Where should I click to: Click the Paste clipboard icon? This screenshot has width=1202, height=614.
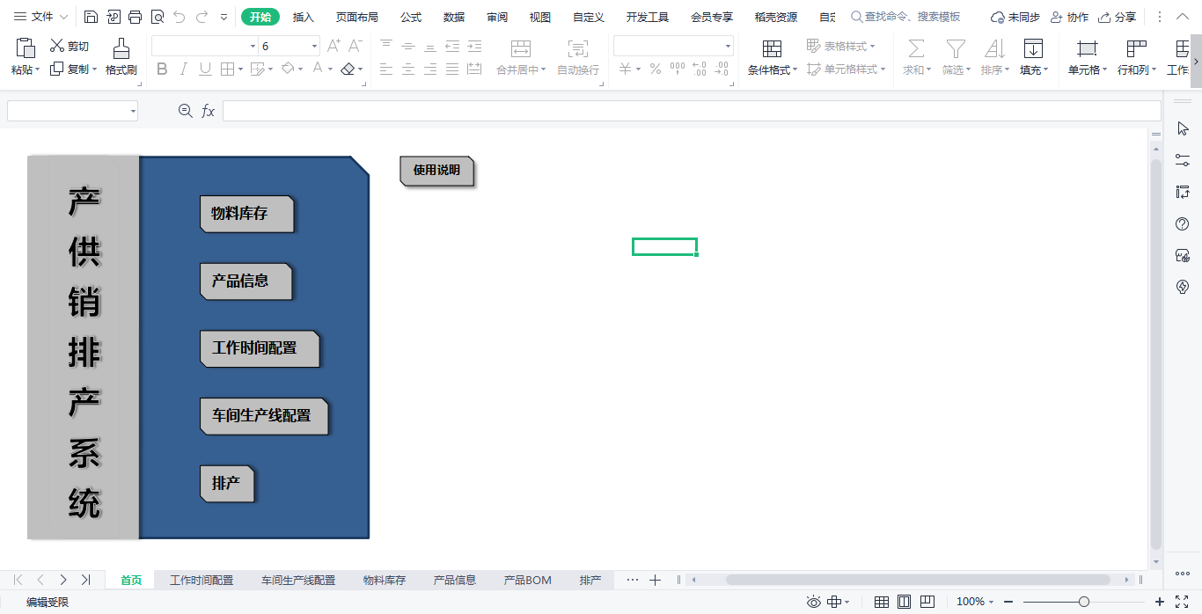(26, 48)
